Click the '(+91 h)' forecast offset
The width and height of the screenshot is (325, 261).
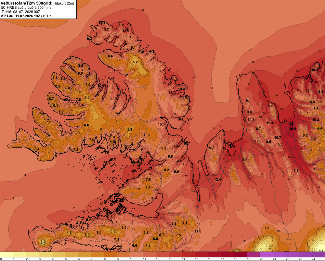pos(47,16)
